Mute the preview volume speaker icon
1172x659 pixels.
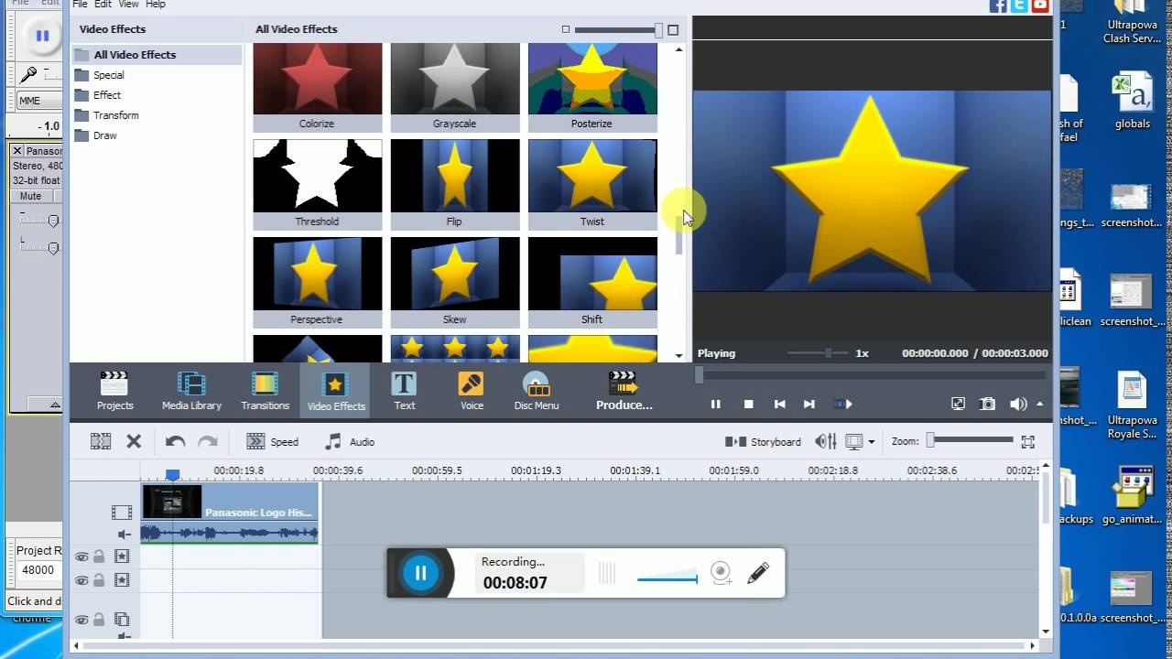[x=1018, y=404]
